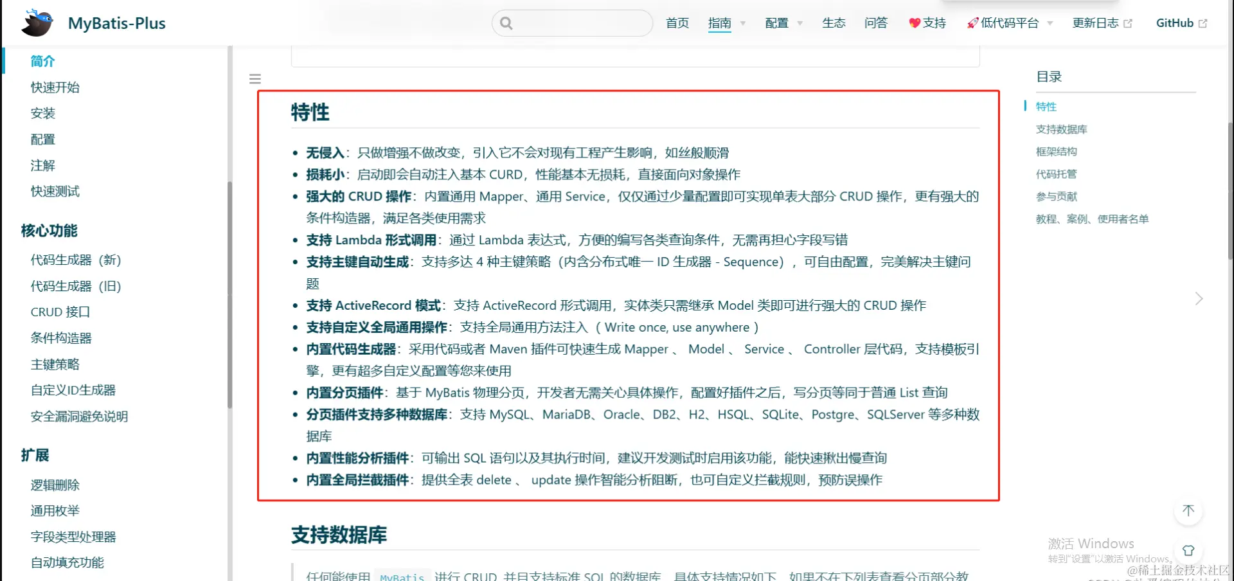Open 代码生成器（新） in the sidebar

pos(76,260)
